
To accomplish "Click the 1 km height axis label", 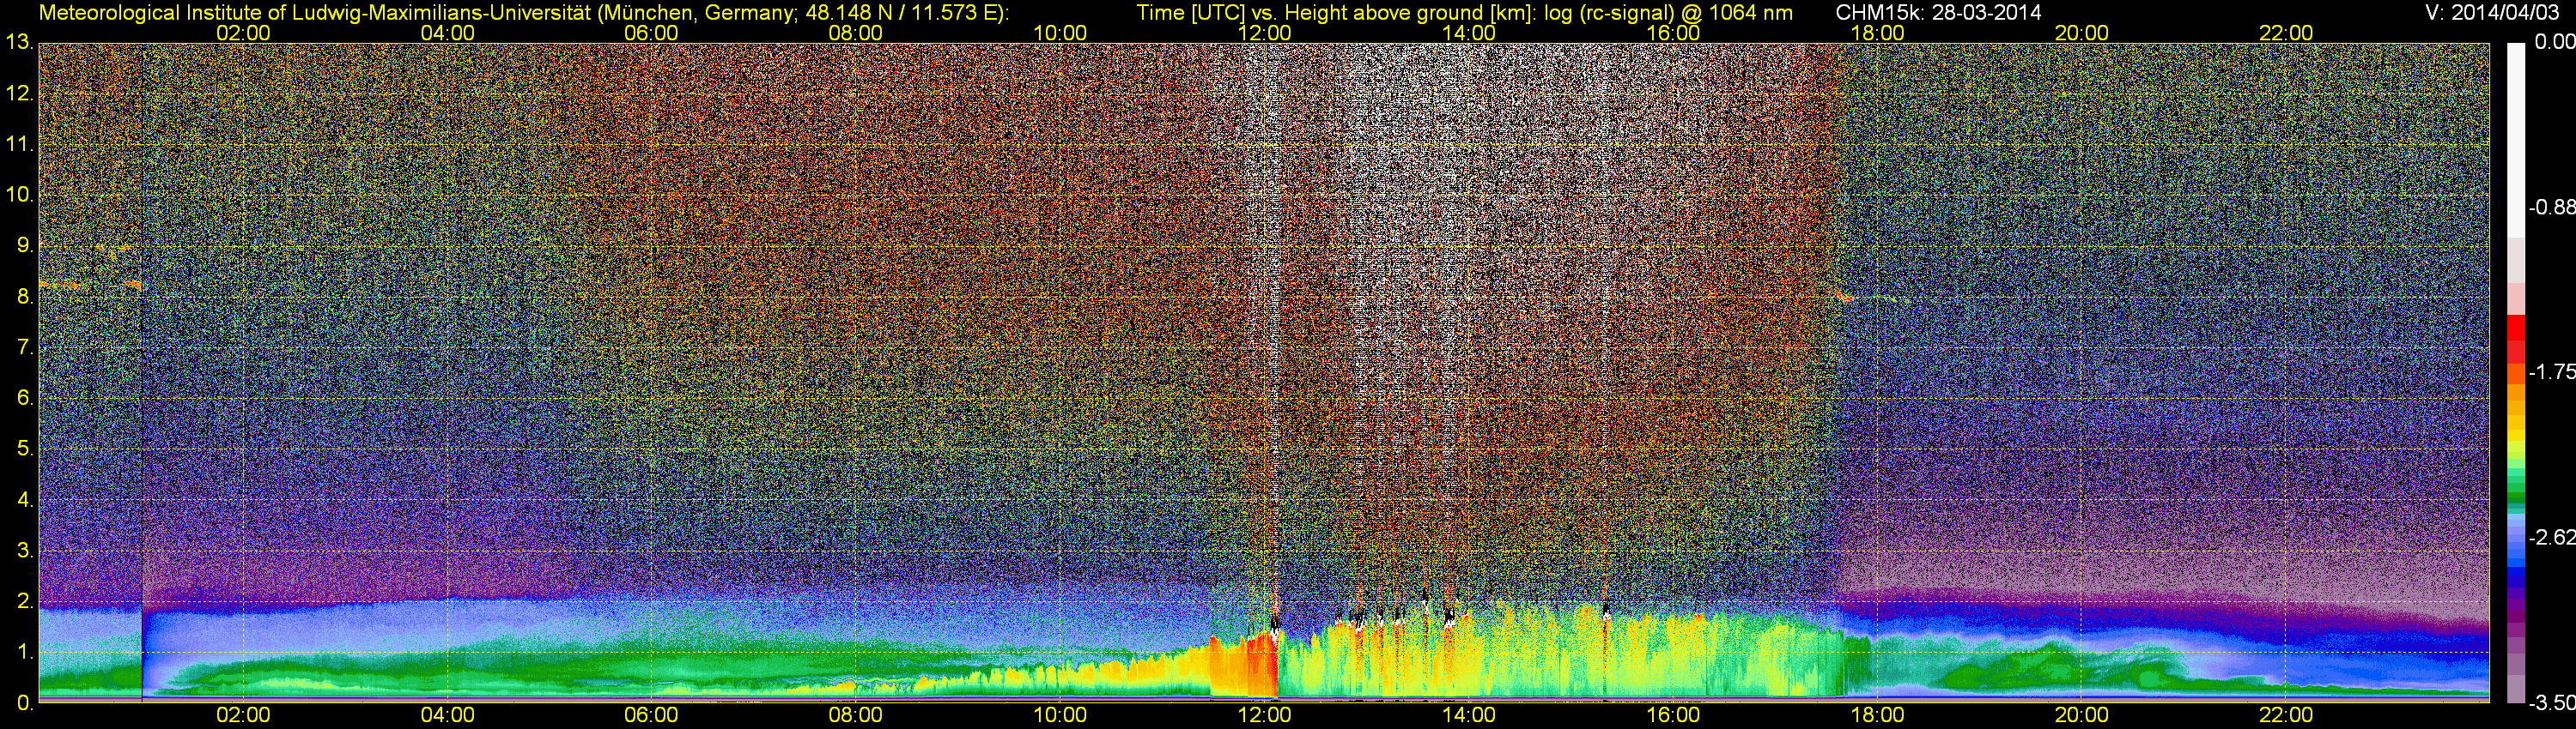I will coord(25,652).
